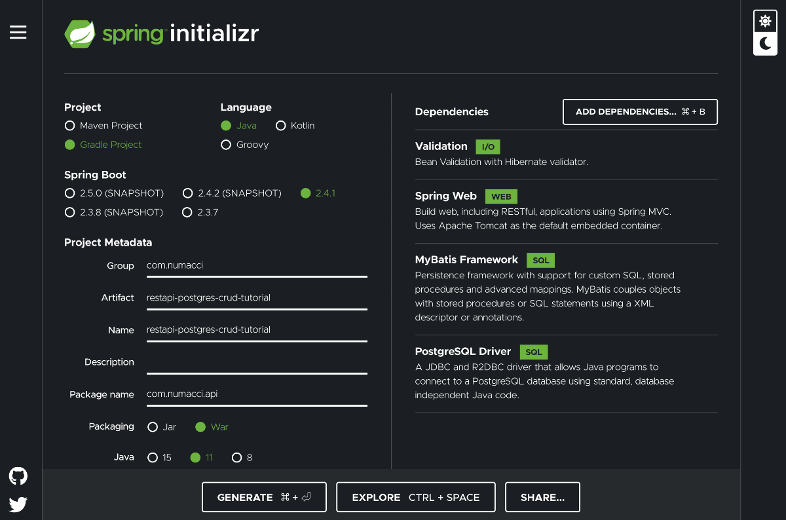Focus the Name input field
786x520 pixels.
[257, 329]
